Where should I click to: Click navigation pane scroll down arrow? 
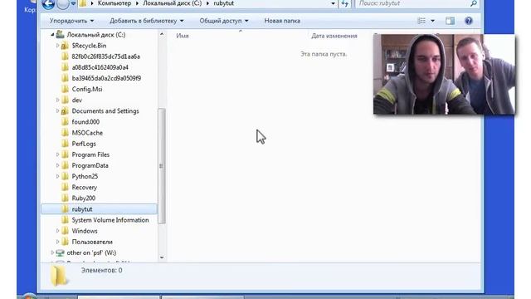coord(162,257)
